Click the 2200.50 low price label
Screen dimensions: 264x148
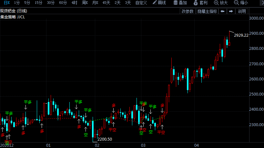pyautogui.click(x=105, y=139)
